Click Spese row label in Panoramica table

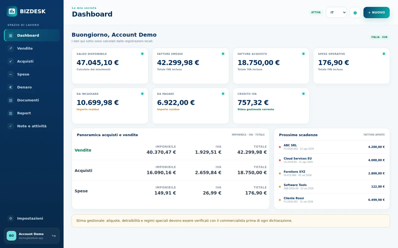[81, 191]
